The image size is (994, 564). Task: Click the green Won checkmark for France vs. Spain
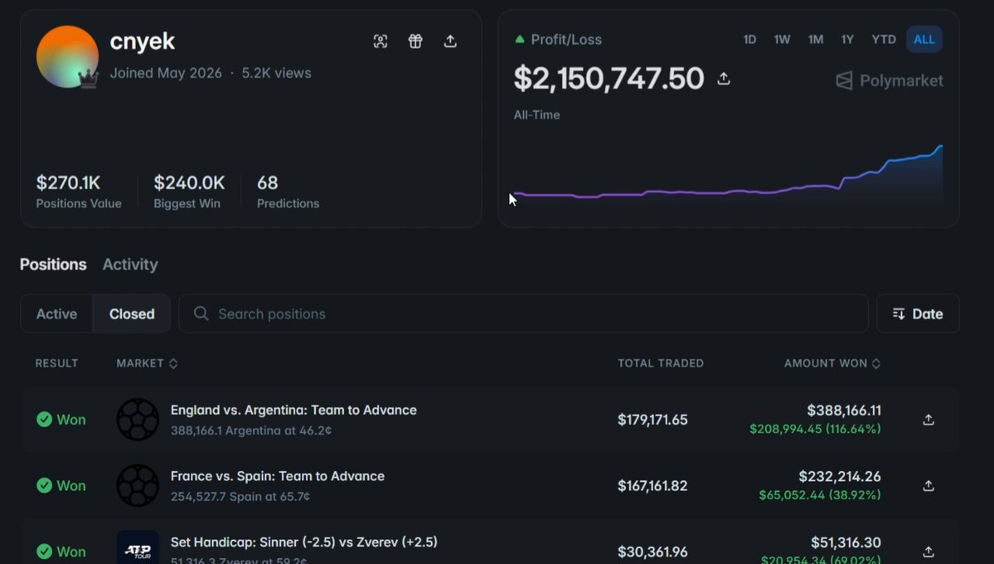tap(45, 485)
